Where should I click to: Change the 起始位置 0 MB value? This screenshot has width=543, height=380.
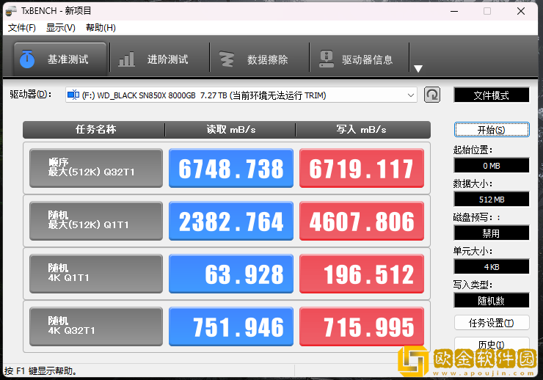(492, 166)
